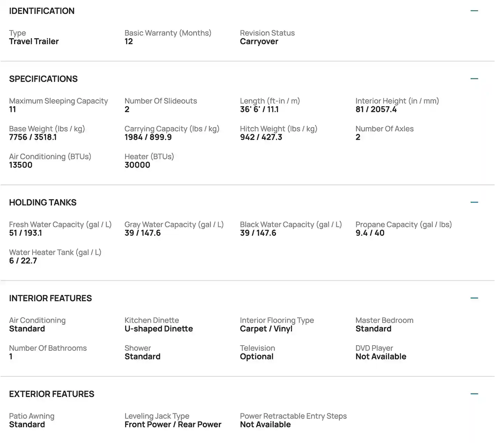Image resolution: width=503 pixels, height=443 pixels.
Task: Select the HOLDING TANKS heading
Action: (x=43, y=203)
